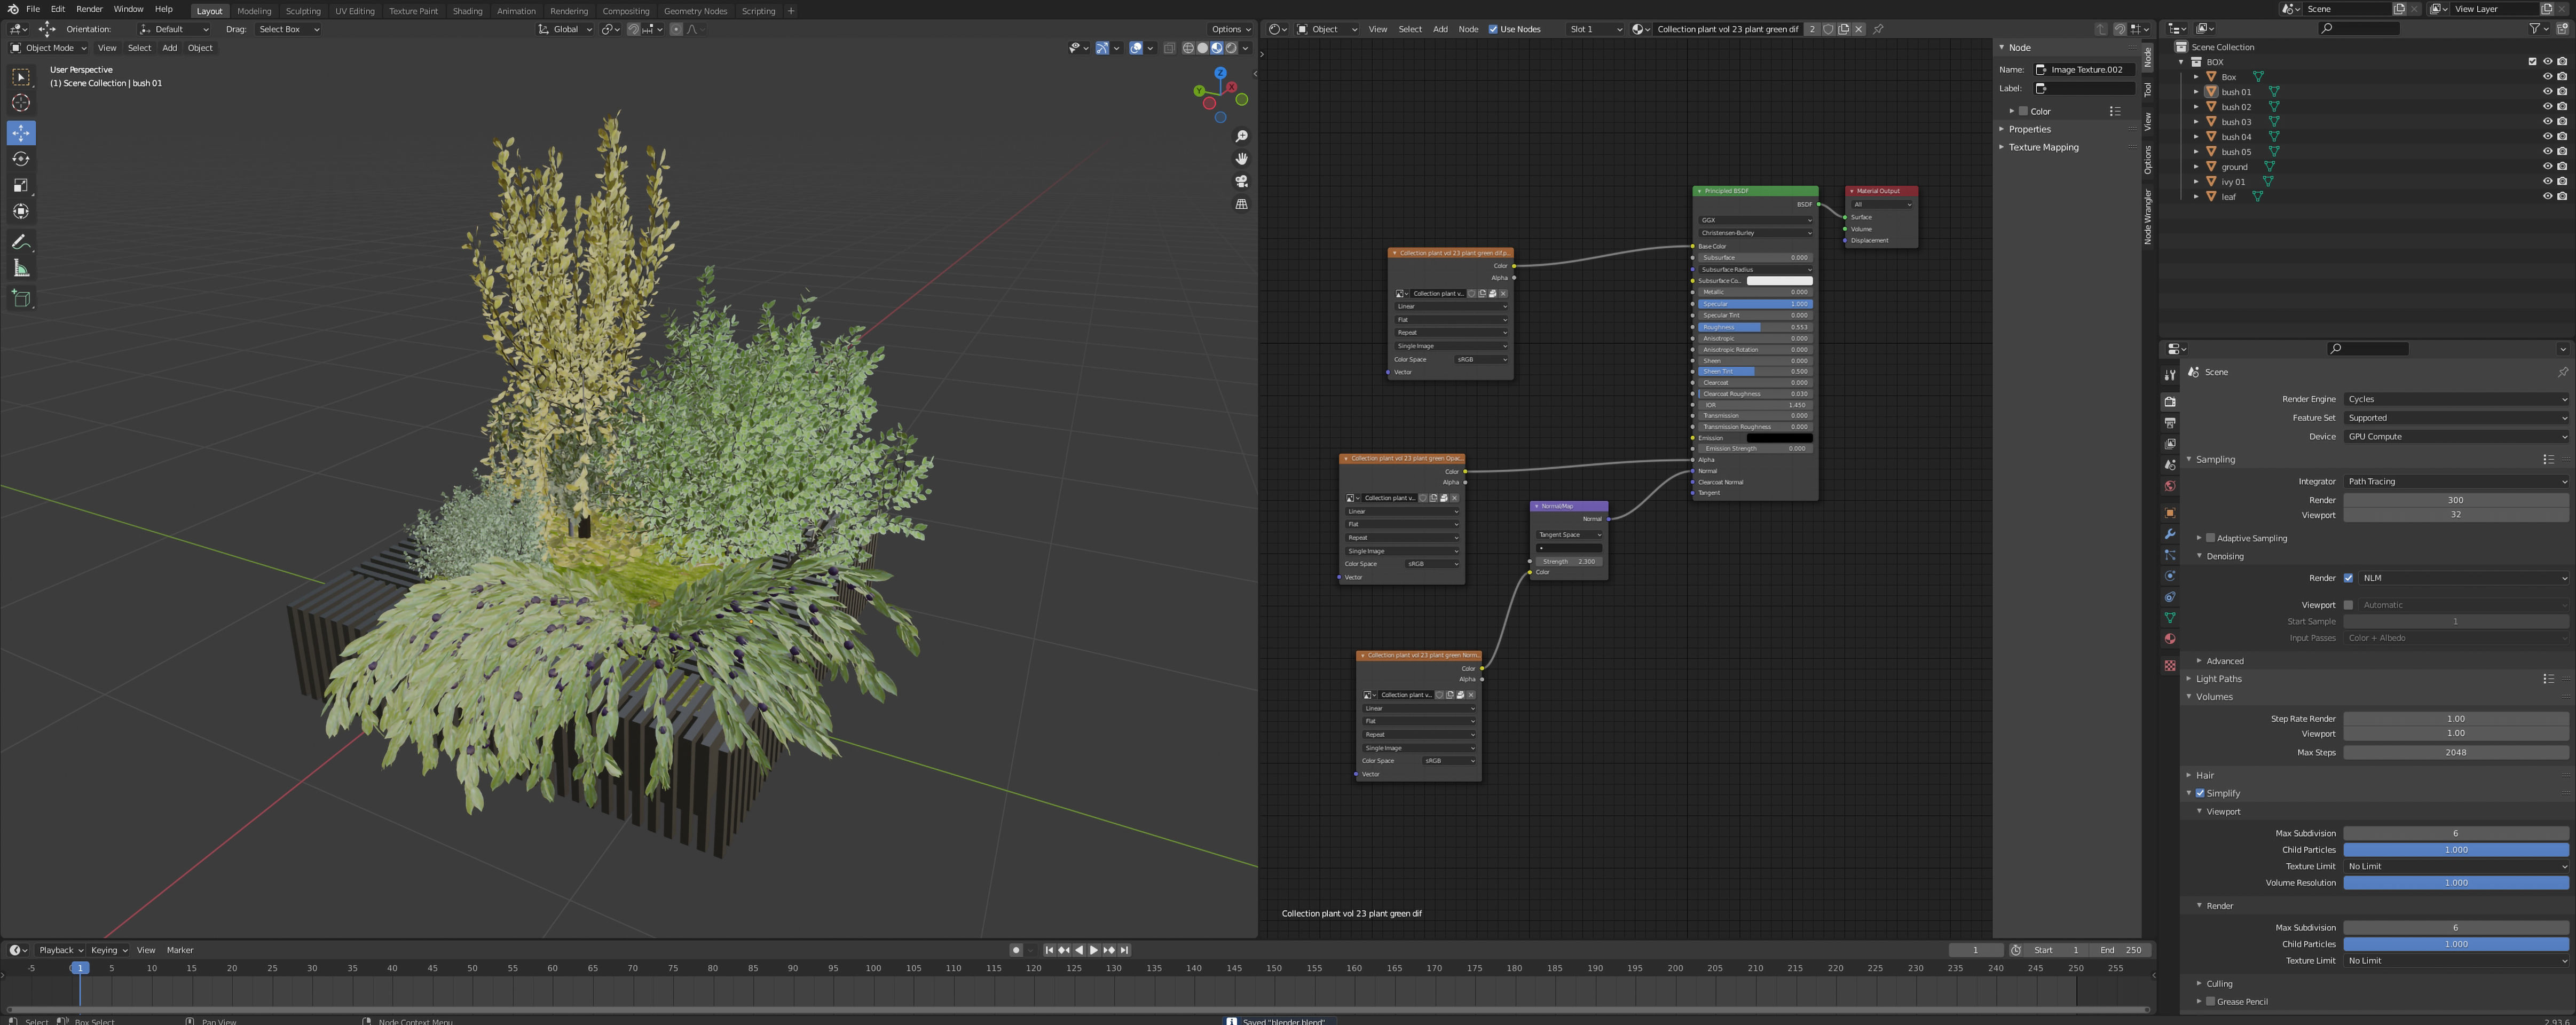Viewport: 2576px width, 1025px height.
Task: Activate the Move tool
Action: 21,133
